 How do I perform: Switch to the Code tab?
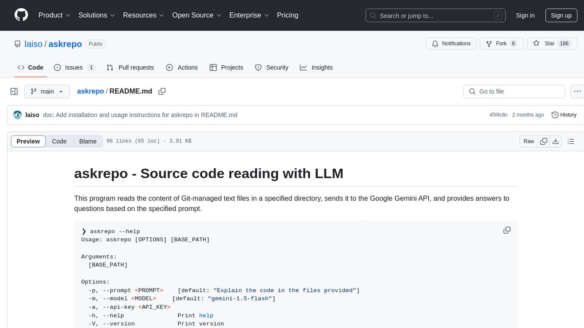pyautogui.click(x=30, y=67)
